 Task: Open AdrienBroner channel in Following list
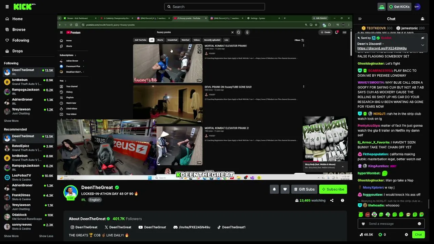coord(28,101)
